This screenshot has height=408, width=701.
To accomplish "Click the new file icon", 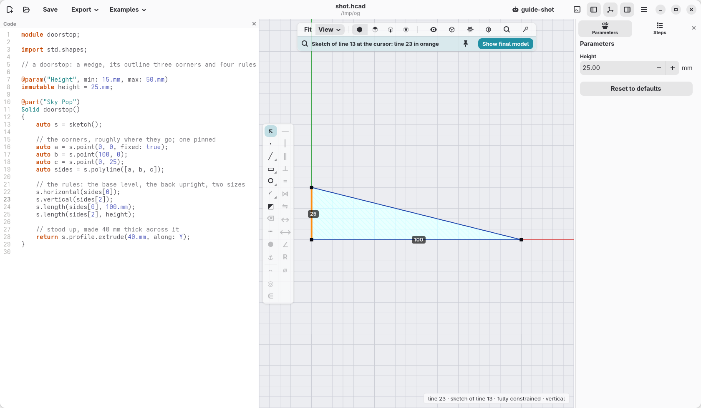I will [10, 10].
